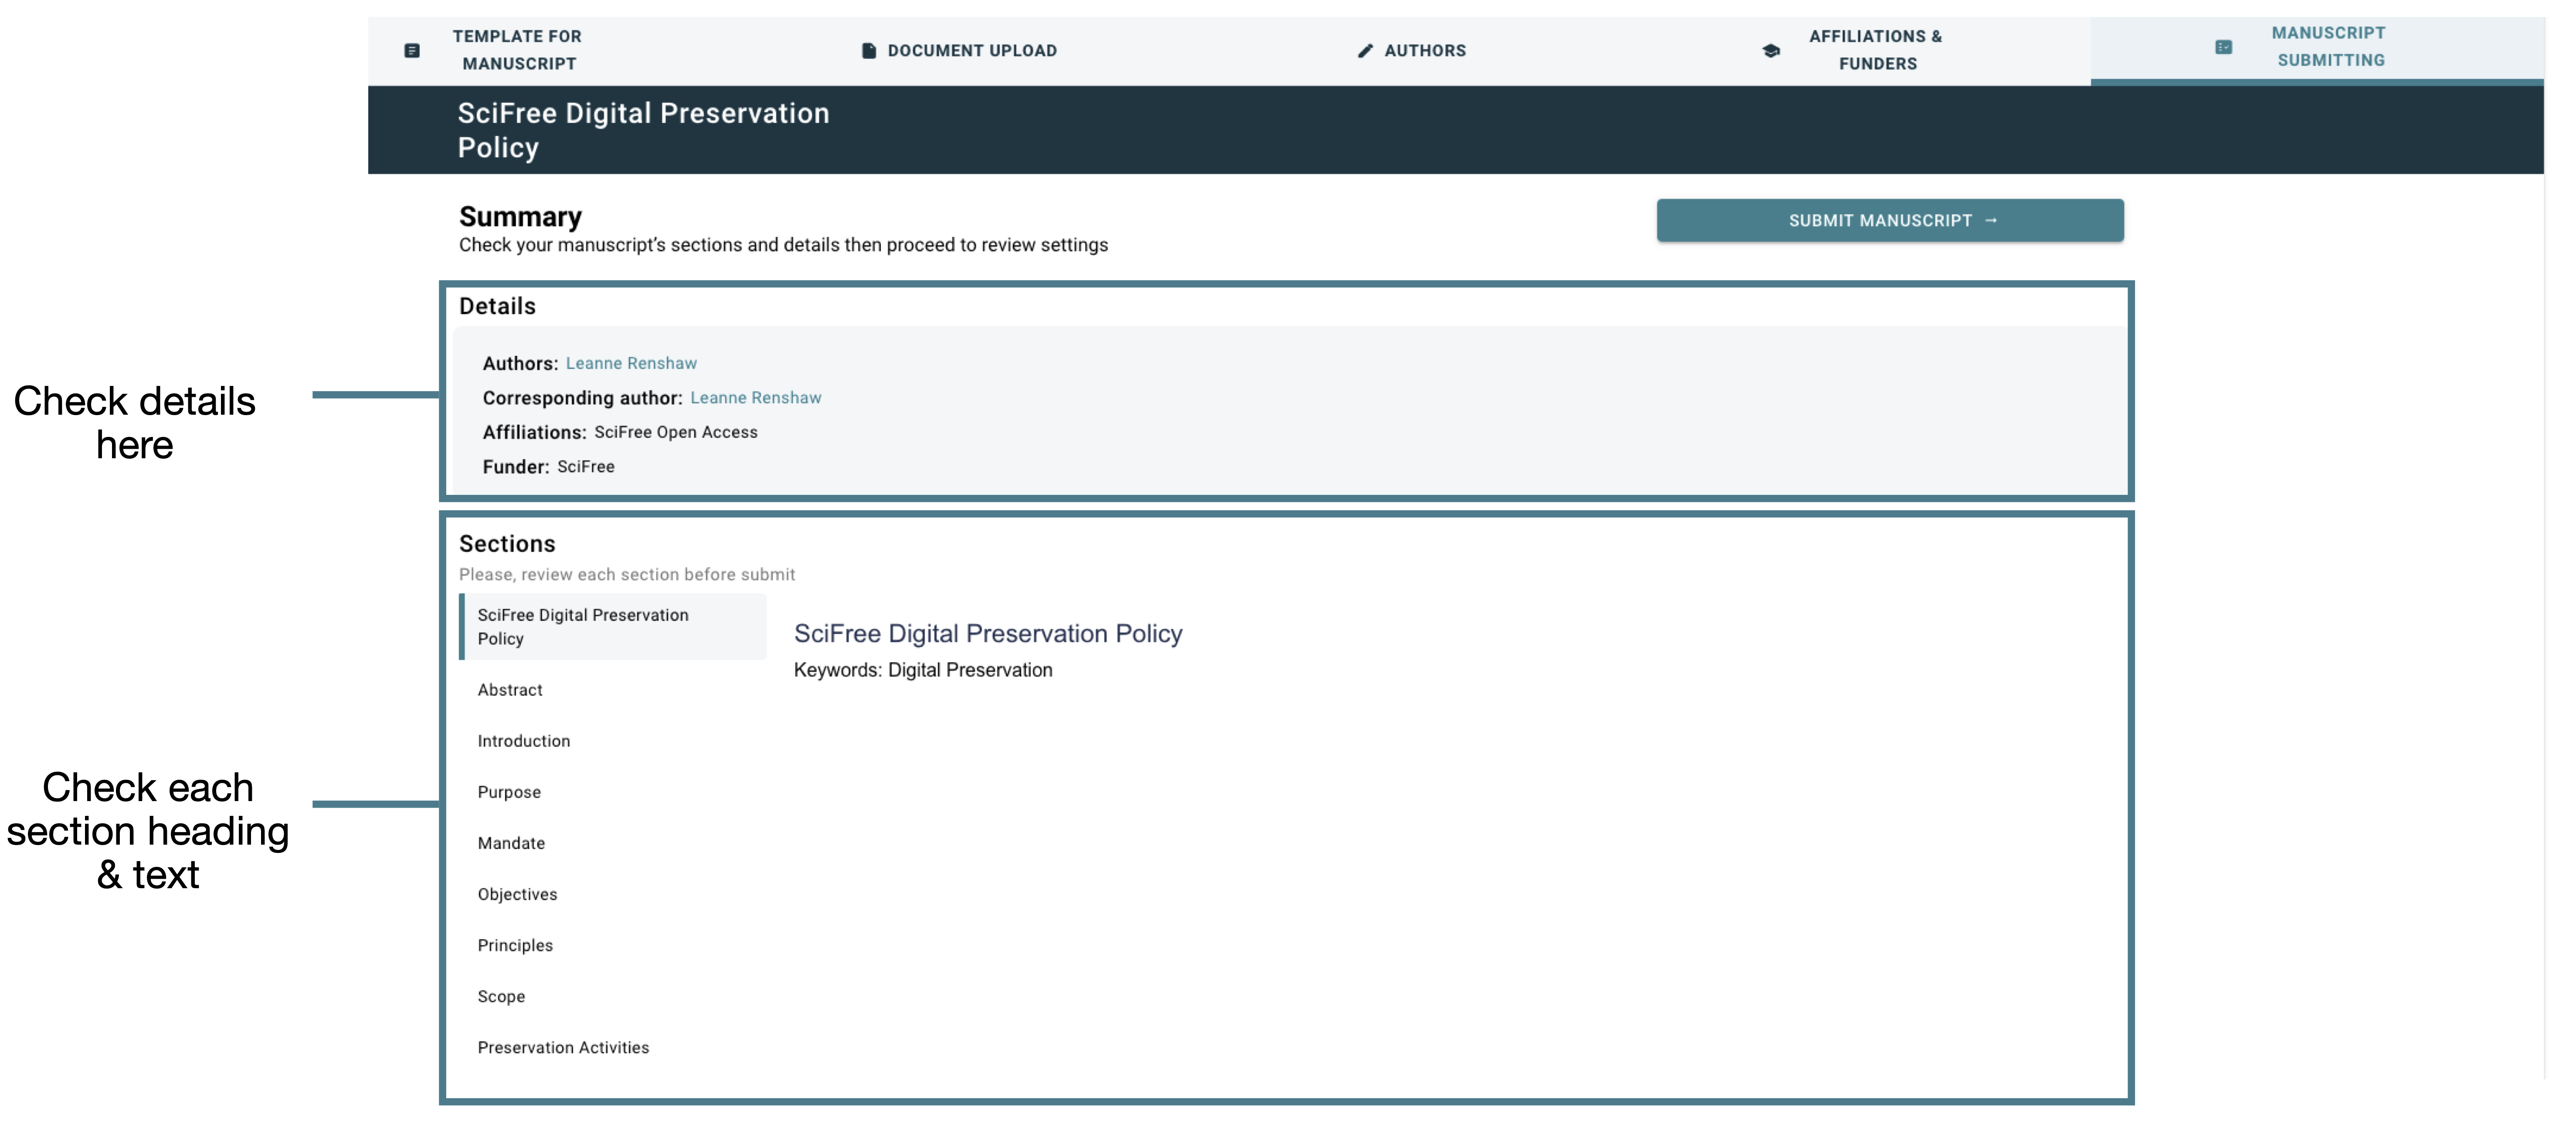This screenshot has height=1123, width=2576.
Task: Click the Sections heading
Action: coord(506,544)
